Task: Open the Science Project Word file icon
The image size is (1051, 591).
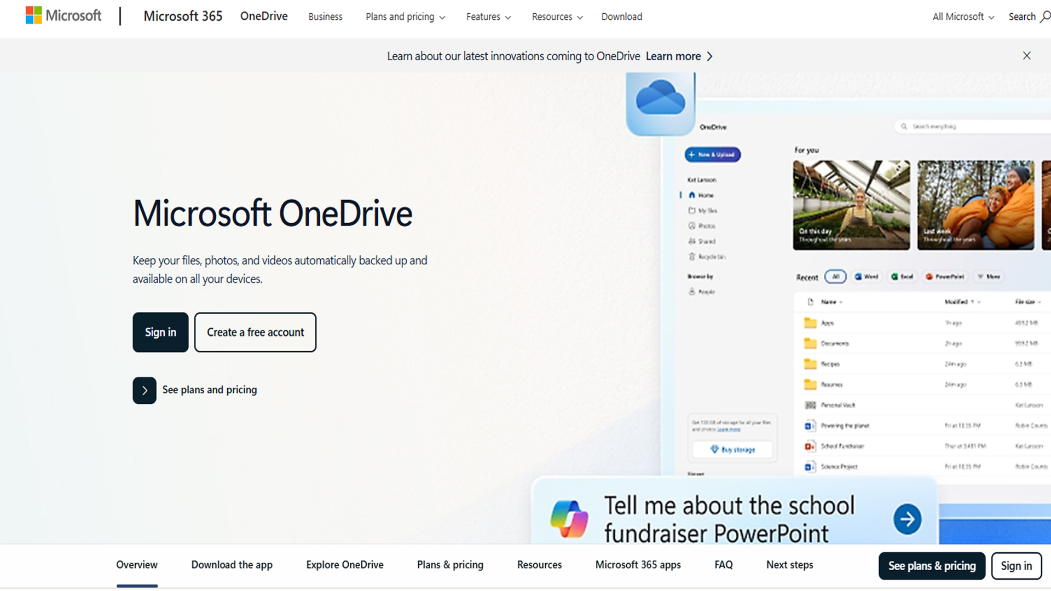Action: click(810, 467)
